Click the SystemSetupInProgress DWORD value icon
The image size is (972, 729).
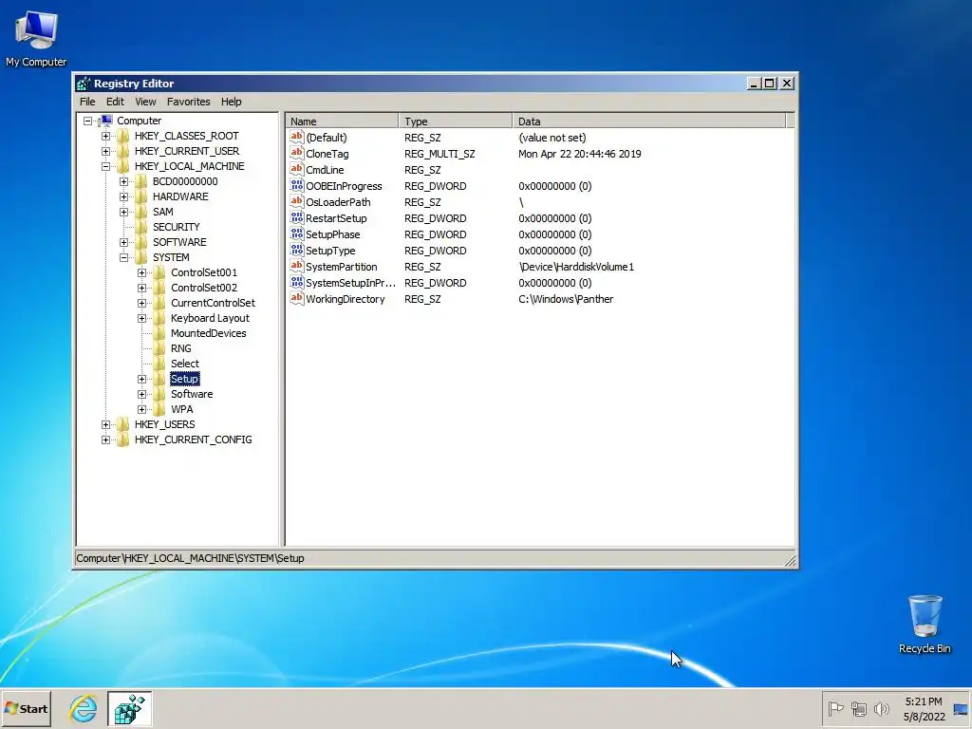[x=297, y=282]
